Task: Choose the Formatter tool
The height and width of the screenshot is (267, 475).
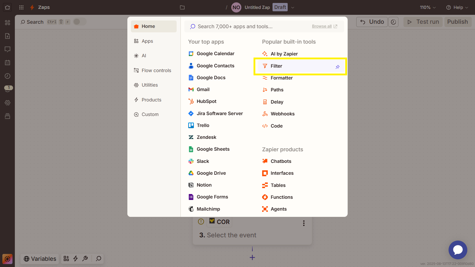Action: tap(278, 78)
